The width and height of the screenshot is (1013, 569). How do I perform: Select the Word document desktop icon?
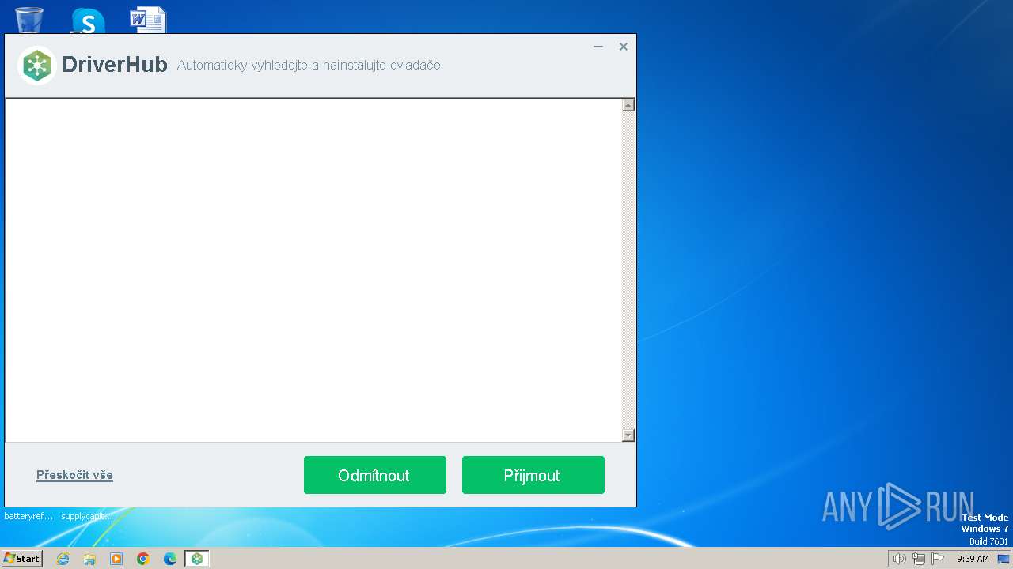click(148, 20)
